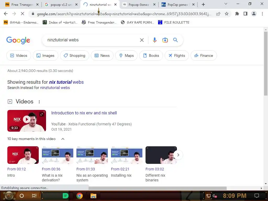Open a new browser tab
Image resolution: width=268 pixels, height=201 pixels.
pyautogui.click(x=203, y=4)
